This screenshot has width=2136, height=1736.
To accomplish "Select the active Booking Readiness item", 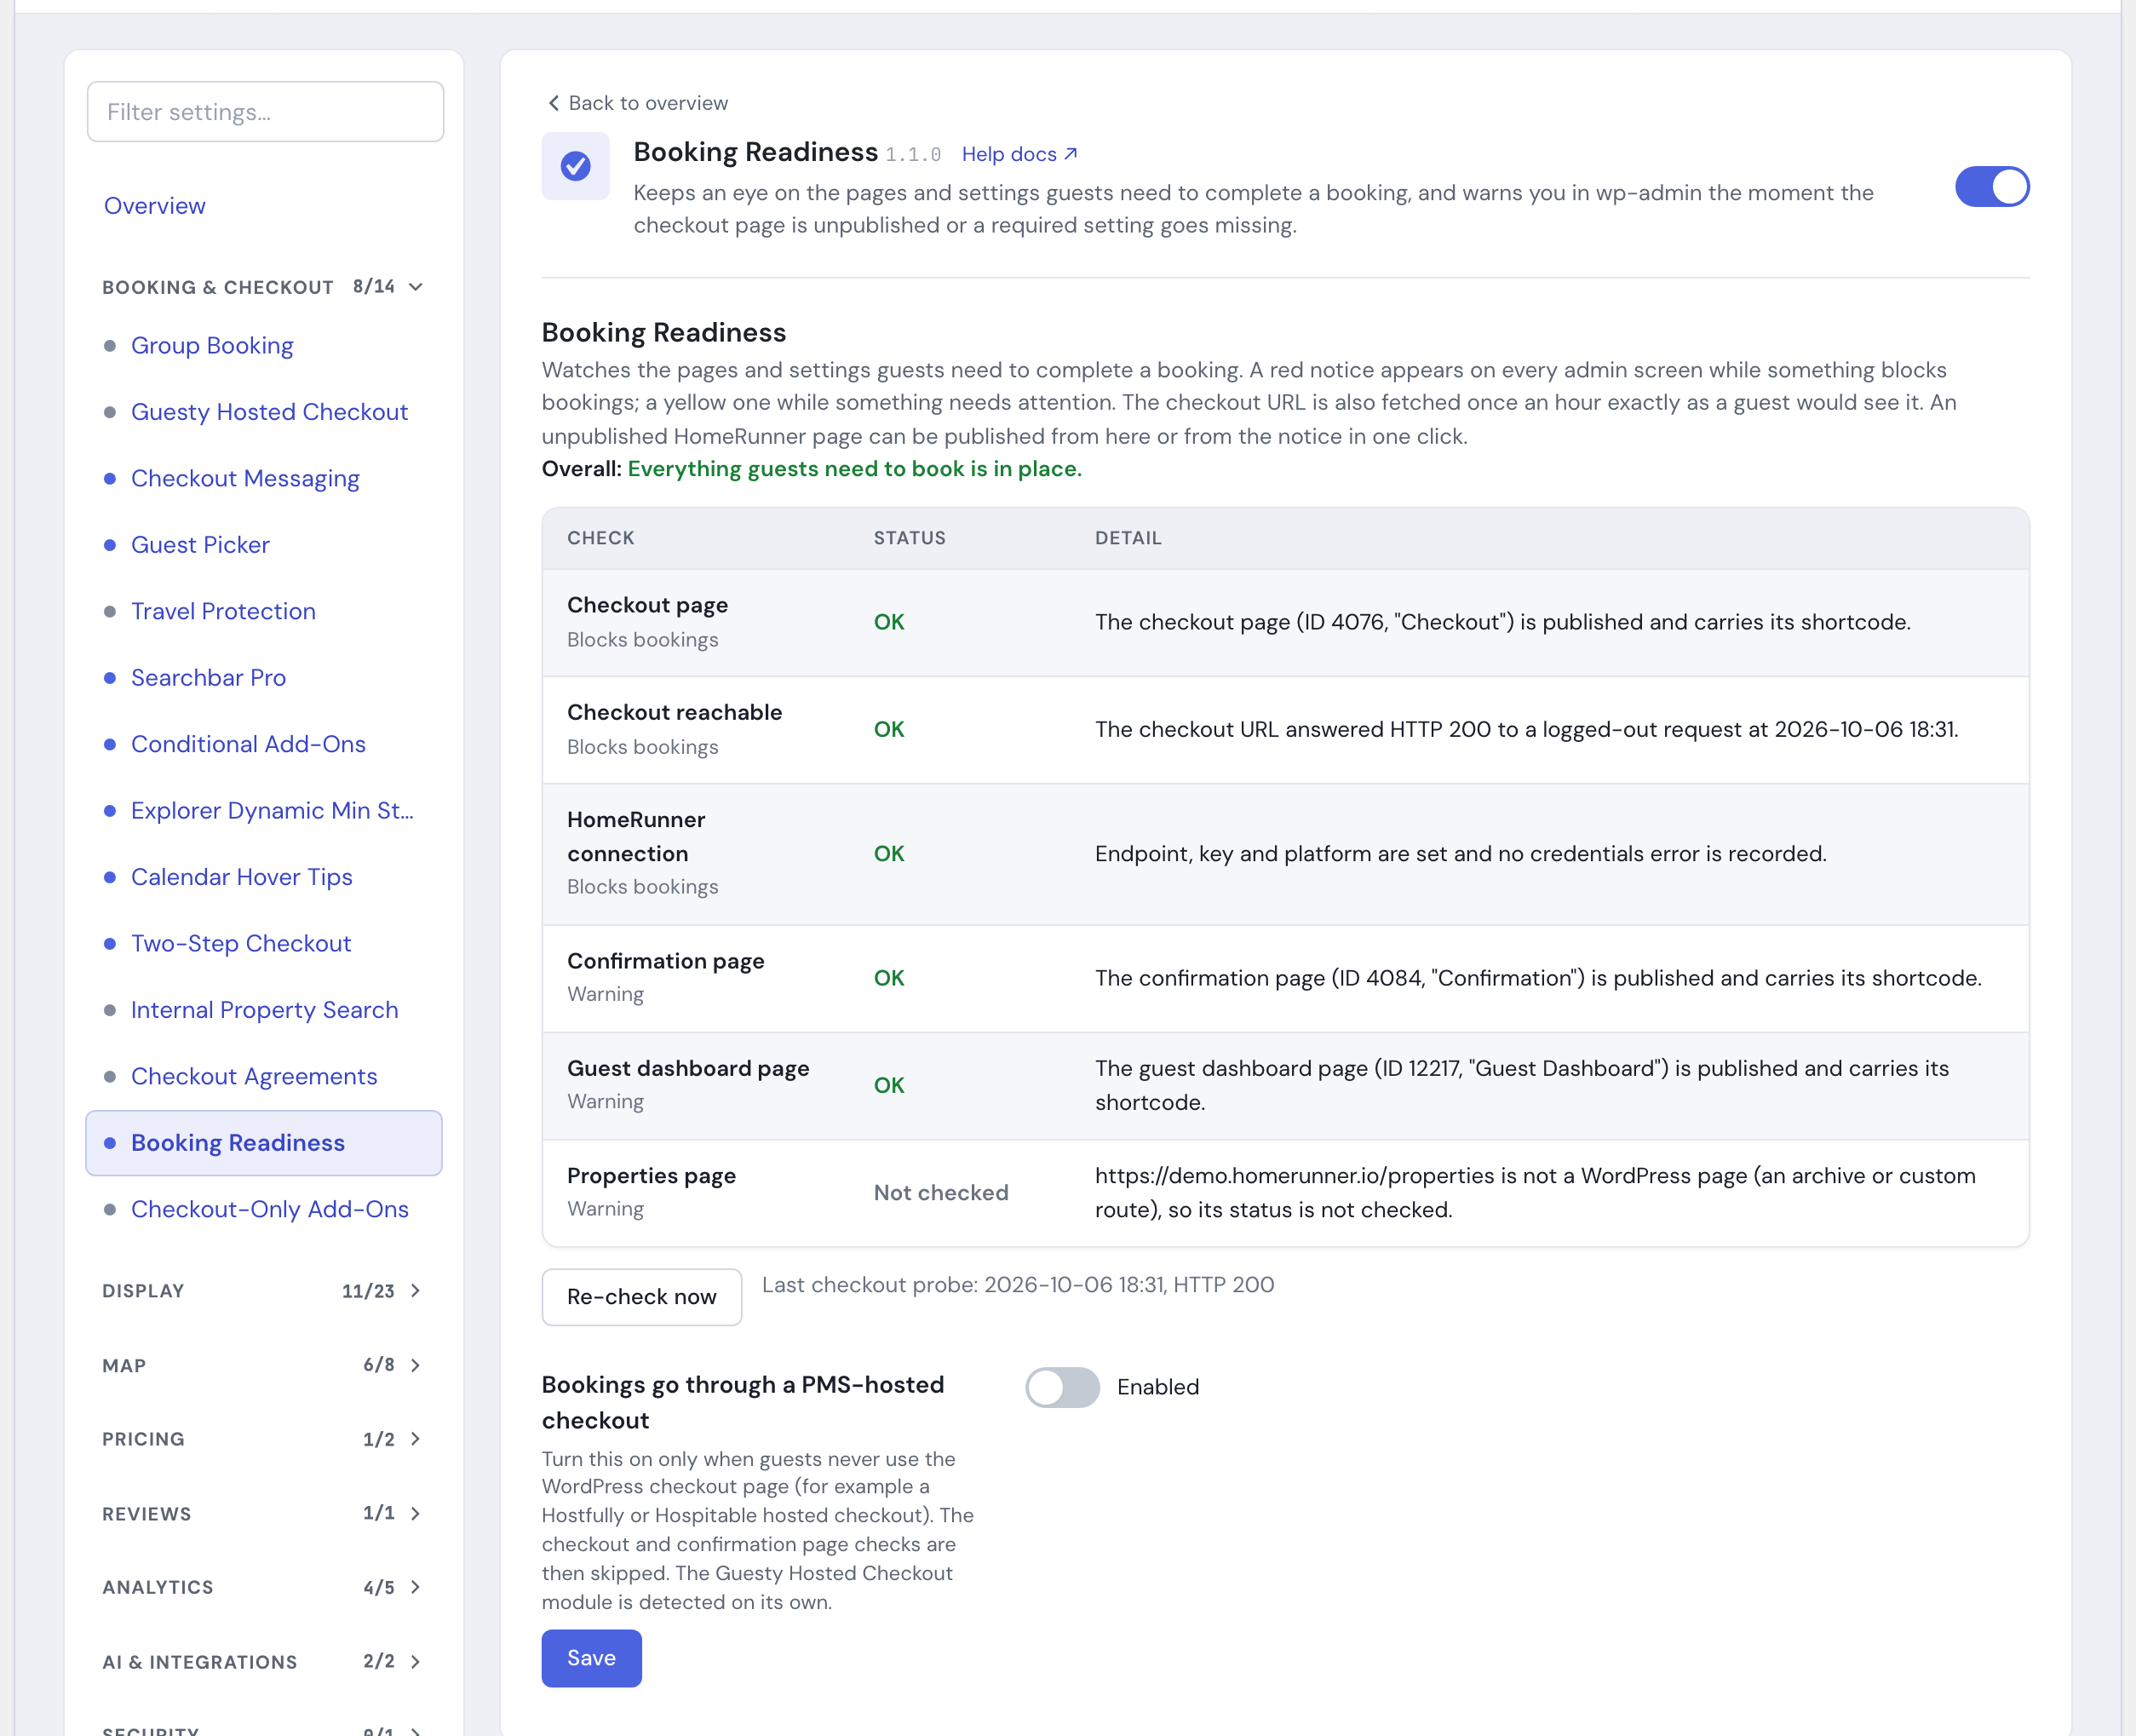I will 264,1143.
